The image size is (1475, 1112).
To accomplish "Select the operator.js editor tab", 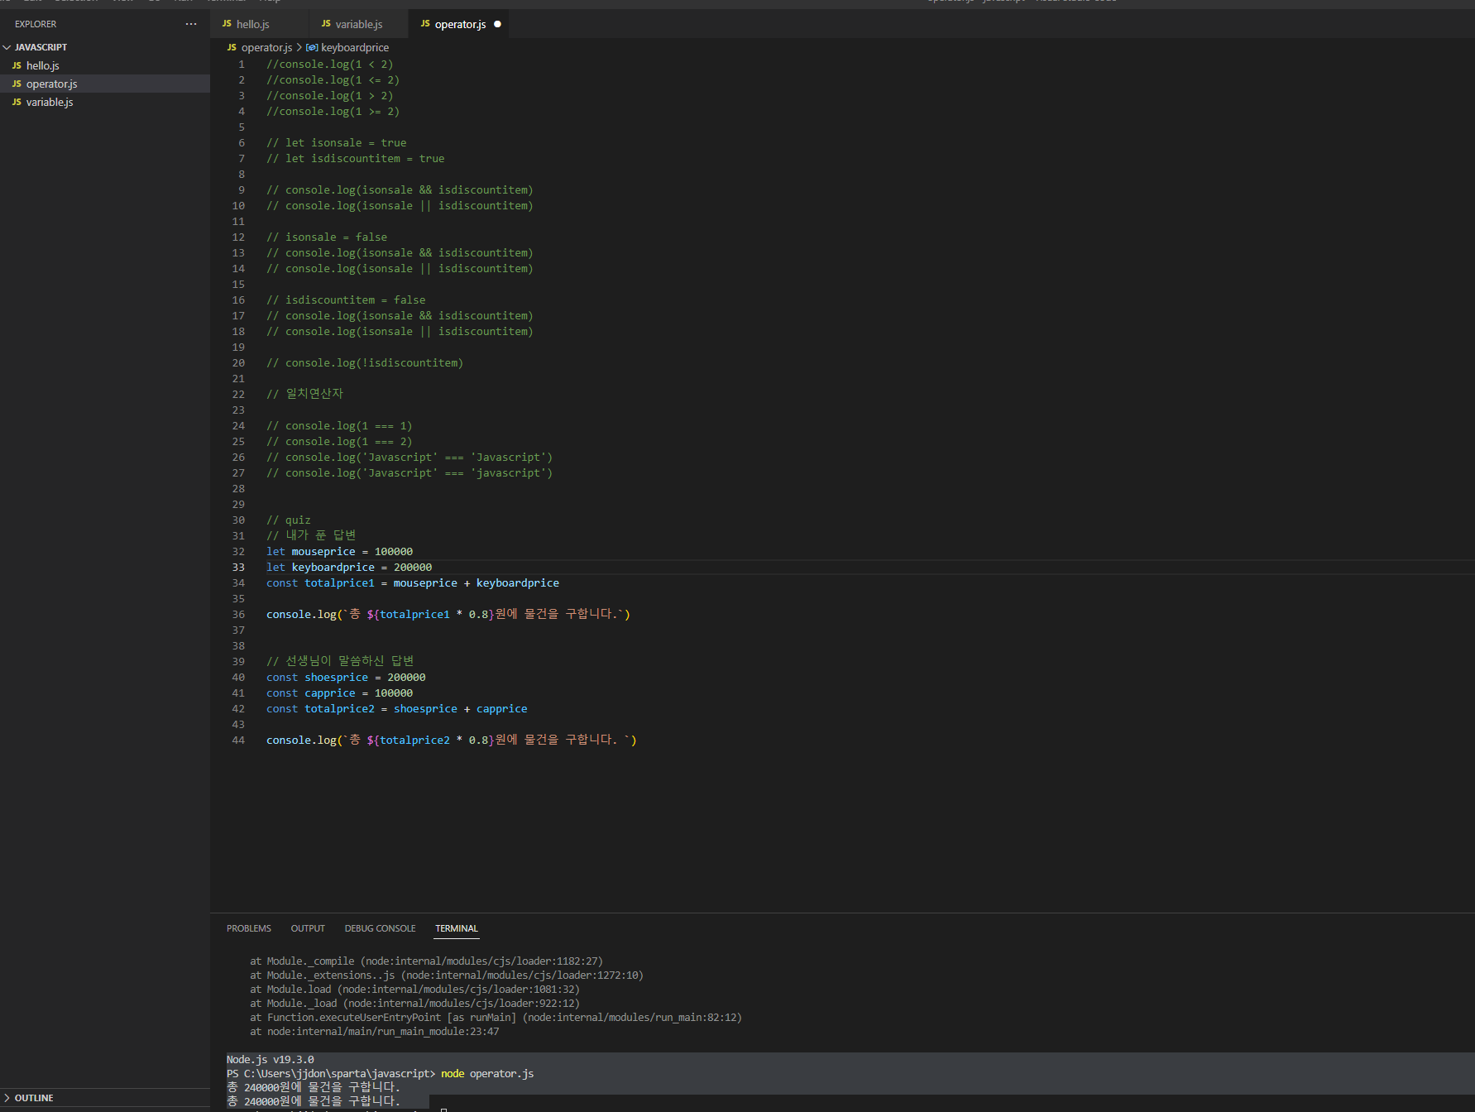I will pyautogui.click(x=459, y=24).
